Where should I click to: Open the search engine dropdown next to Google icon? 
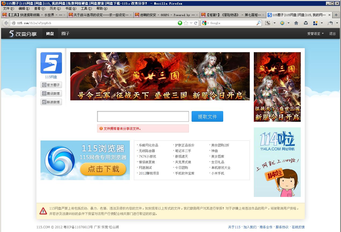pos(208,23)
